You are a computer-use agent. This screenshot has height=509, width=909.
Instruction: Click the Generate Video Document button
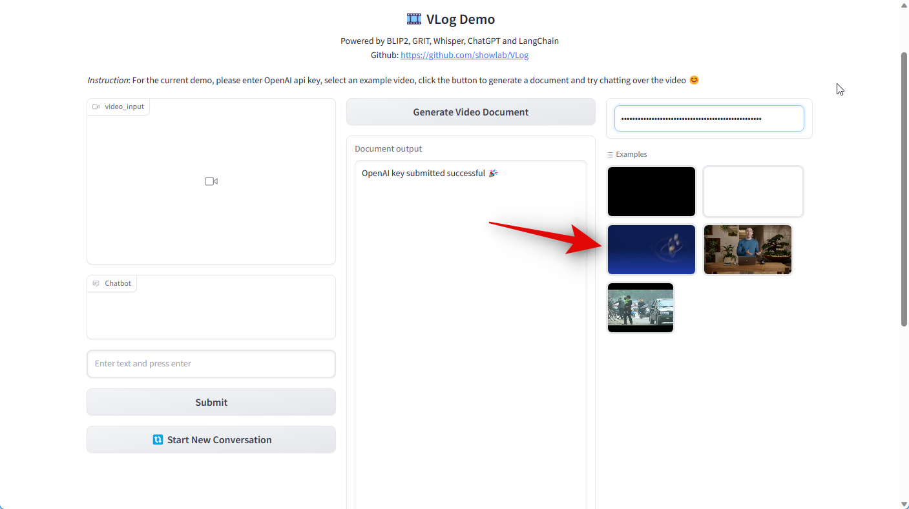[x=470, y=112]
